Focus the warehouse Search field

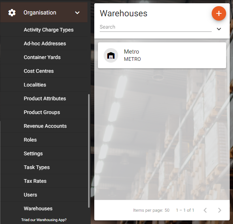coord(156,27)
